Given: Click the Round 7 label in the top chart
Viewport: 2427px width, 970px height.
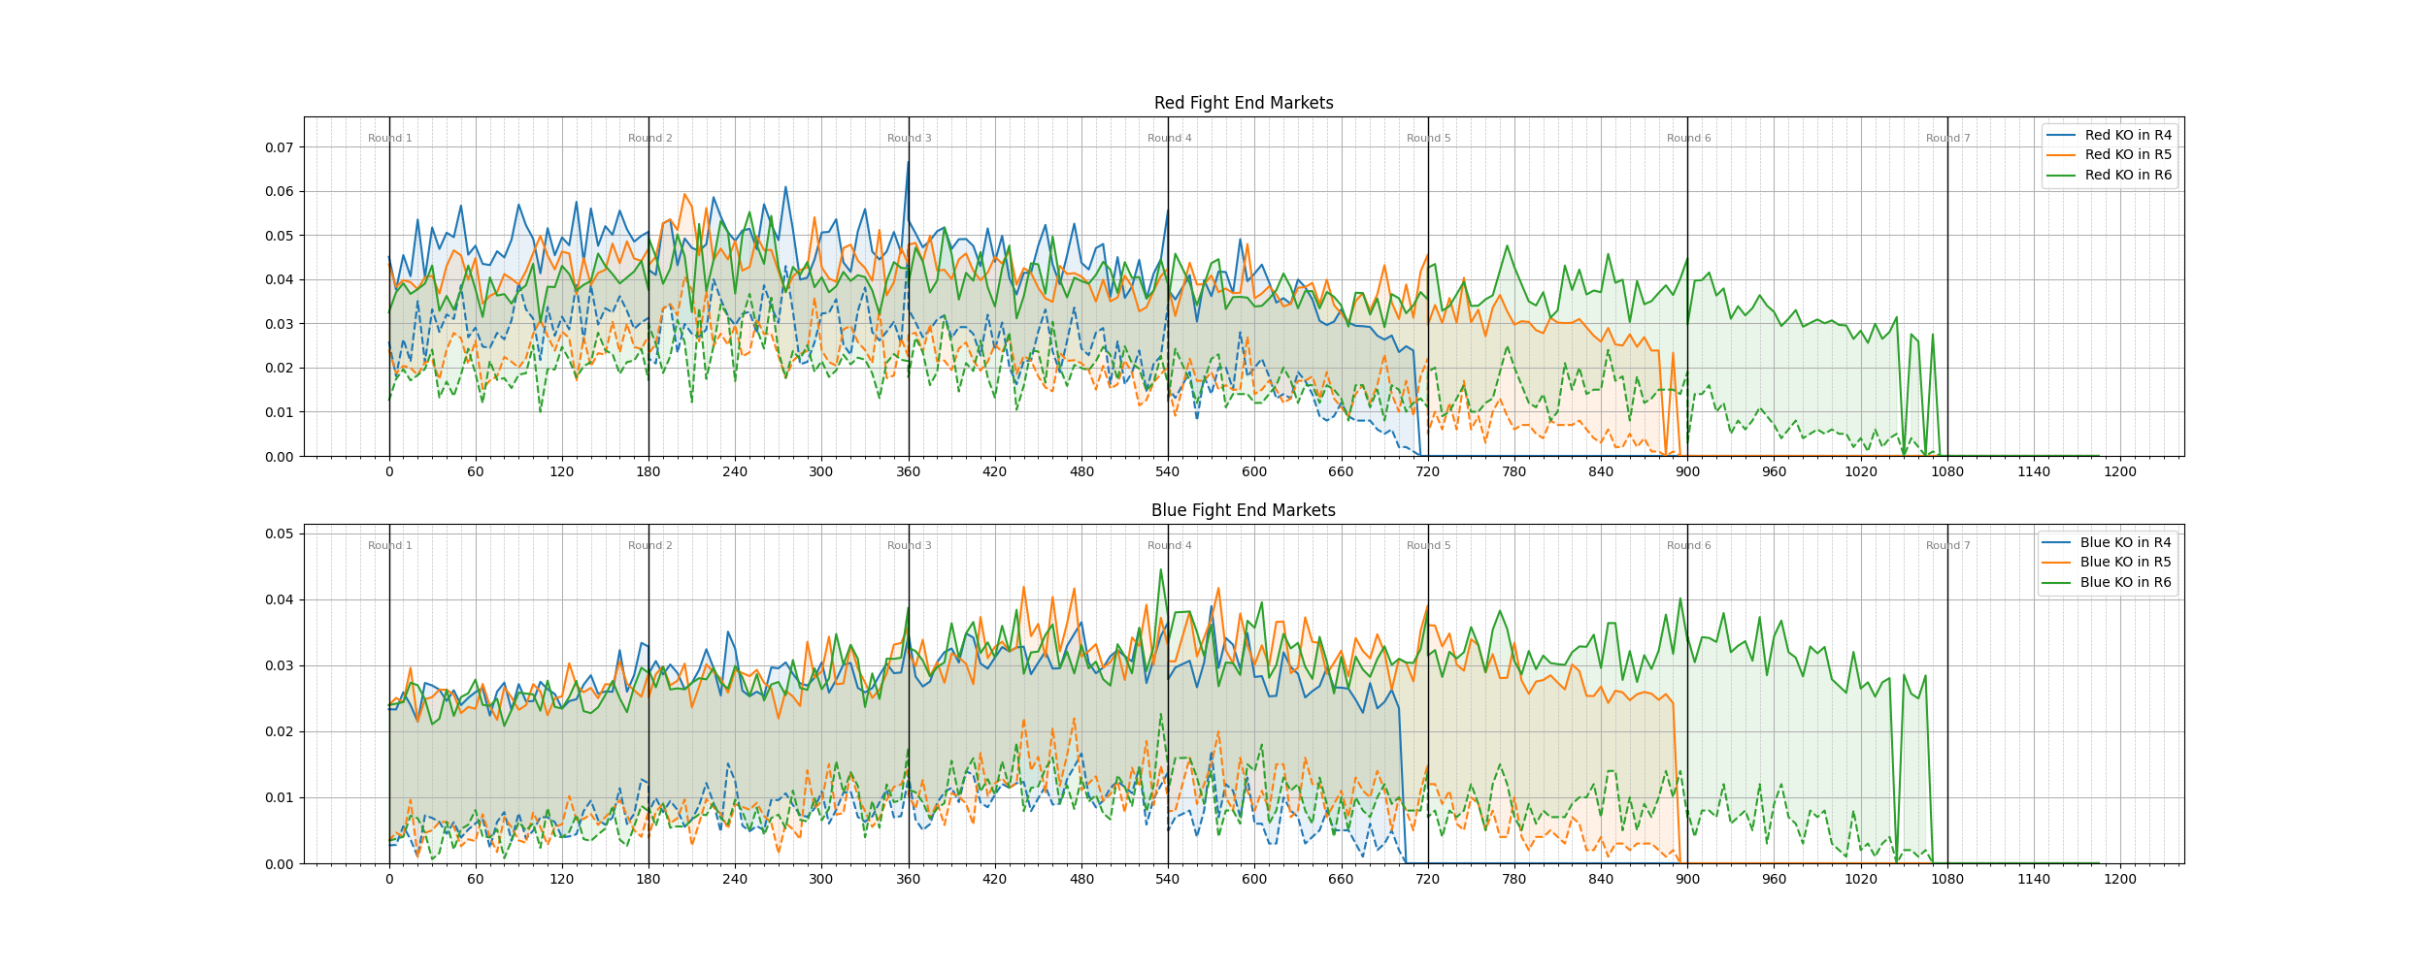Looking at the screenshot, I should tap(1947, 138).
